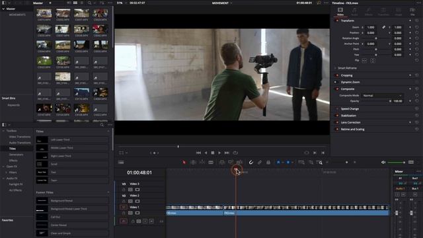Click the Zoom X value field
The image size is (423, 238).
371,27
